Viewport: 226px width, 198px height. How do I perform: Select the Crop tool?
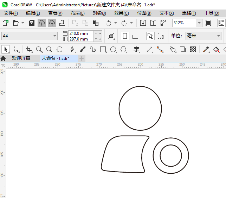click(x=29, y=49)
